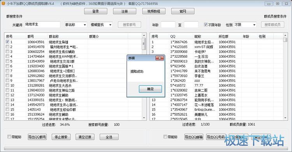Click the maximum age field after 至
The height and width of the screenshot is (152, 292).
tap(191, 25)
